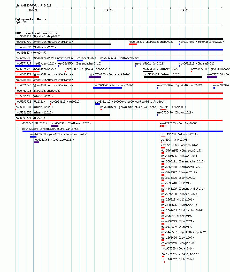Select nsv5993418 (Wu2021) label
230x272 pixels.
[x=176, y=183]
